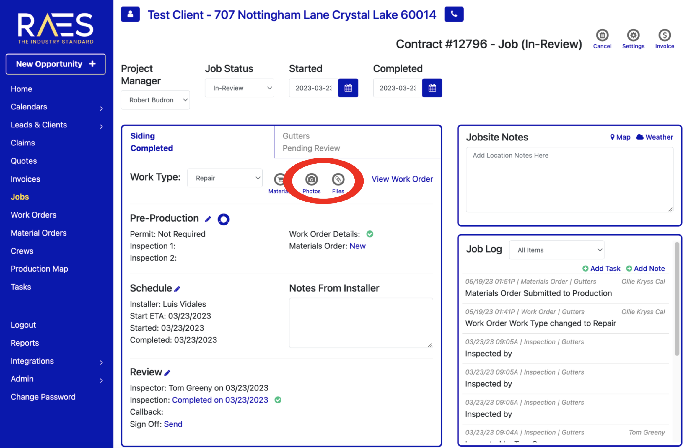Open the Files paperclip icon
The image size is (687, 448).
click(338, 179)
